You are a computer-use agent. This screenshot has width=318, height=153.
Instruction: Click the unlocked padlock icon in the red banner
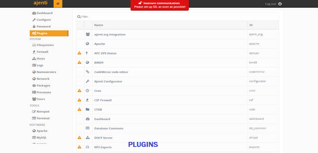[140, 3]
